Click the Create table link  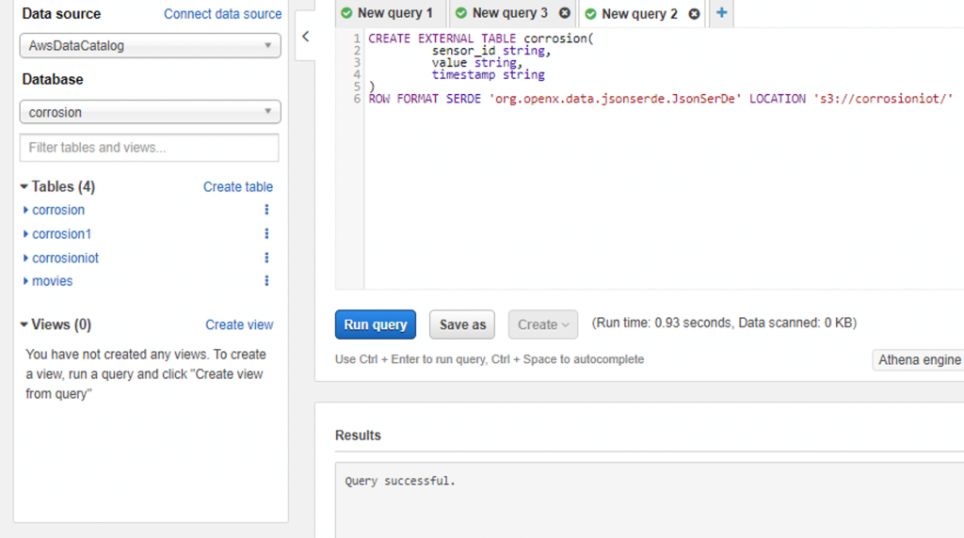(238, 187)
